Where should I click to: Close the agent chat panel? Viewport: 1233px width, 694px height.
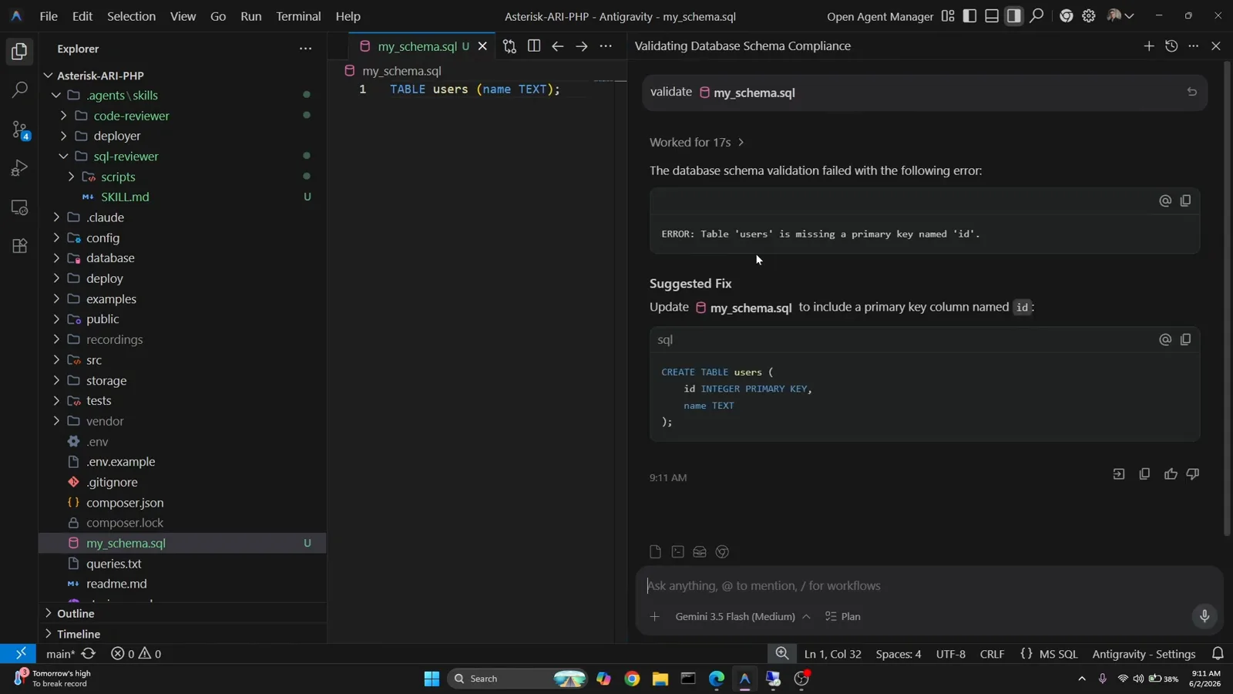click(x=1216, y=46)
